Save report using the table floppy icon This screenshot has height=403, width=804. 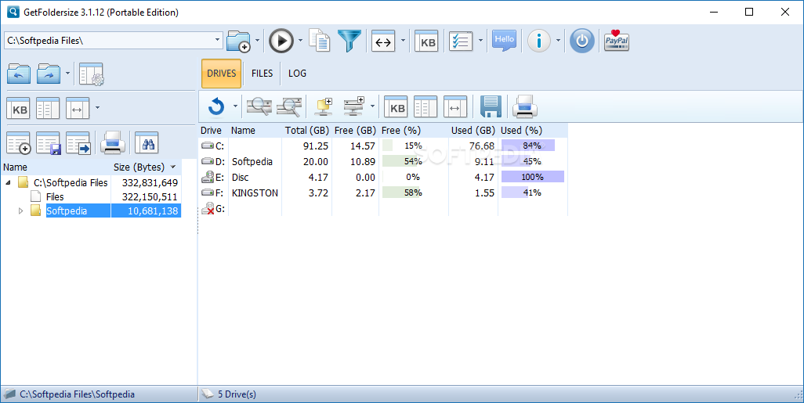tap(49, 143)
